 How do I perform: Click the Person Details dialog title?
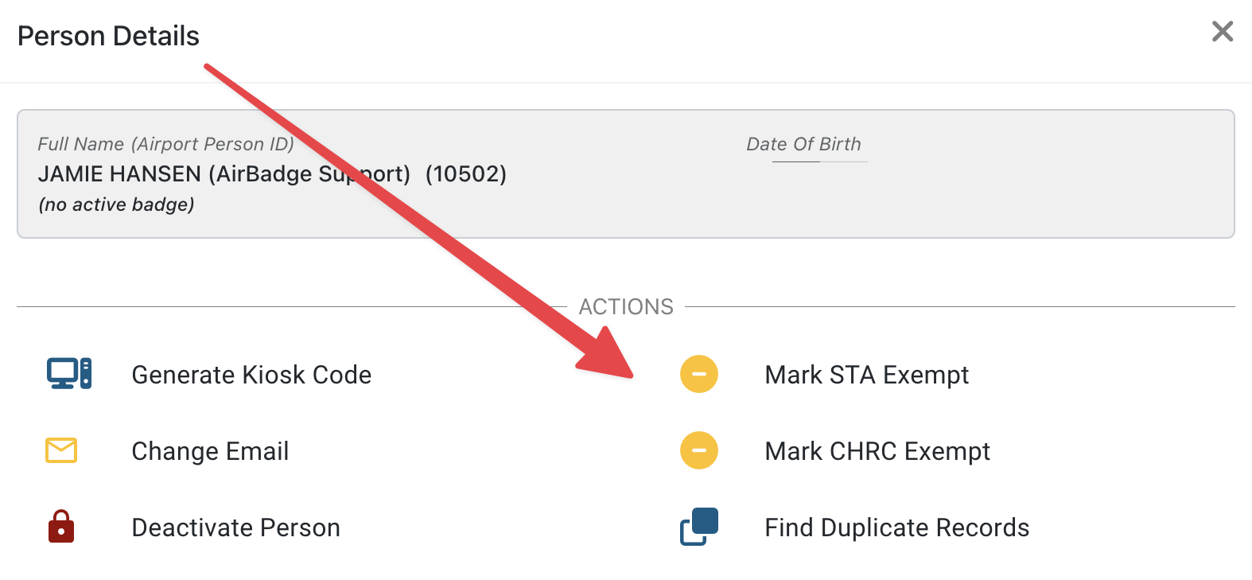[x=108, y=36]
